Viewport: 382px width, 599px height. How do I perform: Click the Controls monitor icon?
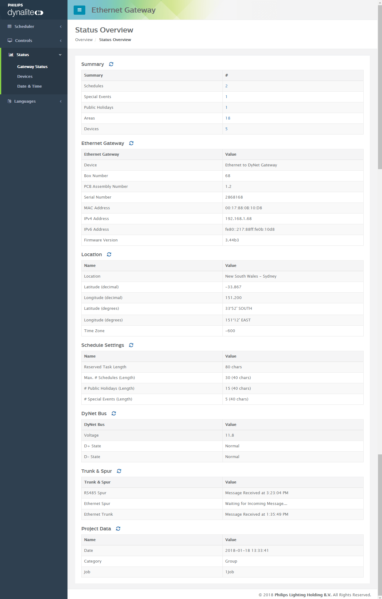coord(10,40)
